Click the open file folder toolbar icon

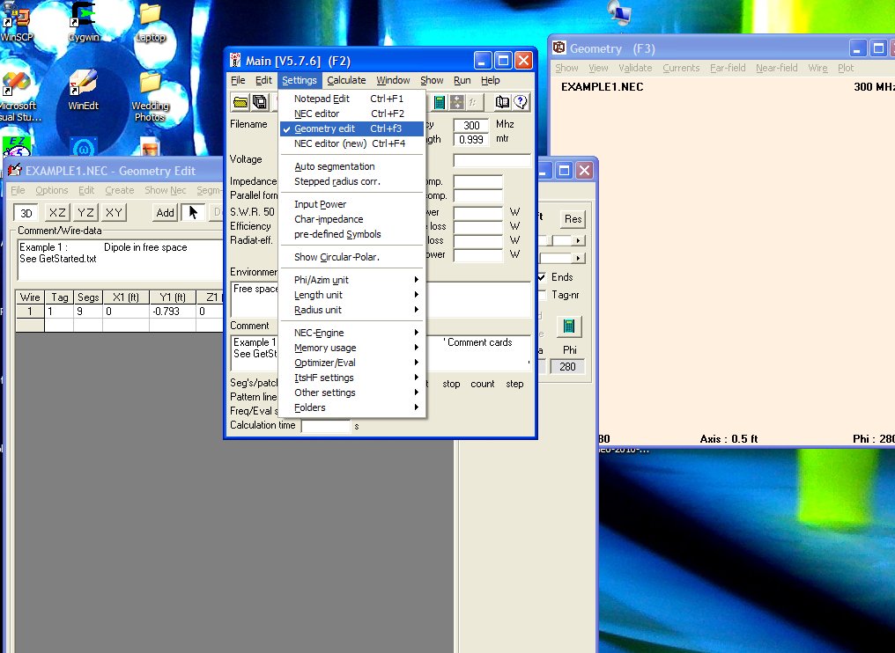240,102
